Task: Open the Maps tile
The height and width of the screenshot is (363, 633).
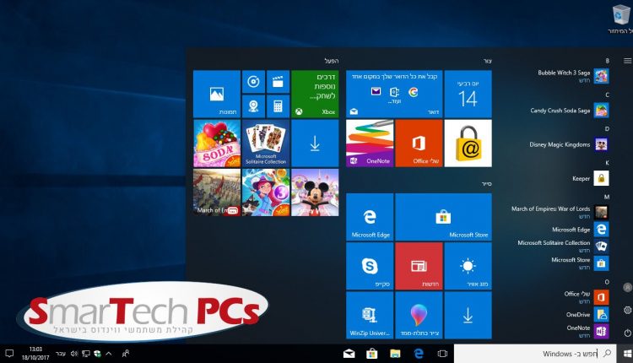Action: click(x=253, y=106)
